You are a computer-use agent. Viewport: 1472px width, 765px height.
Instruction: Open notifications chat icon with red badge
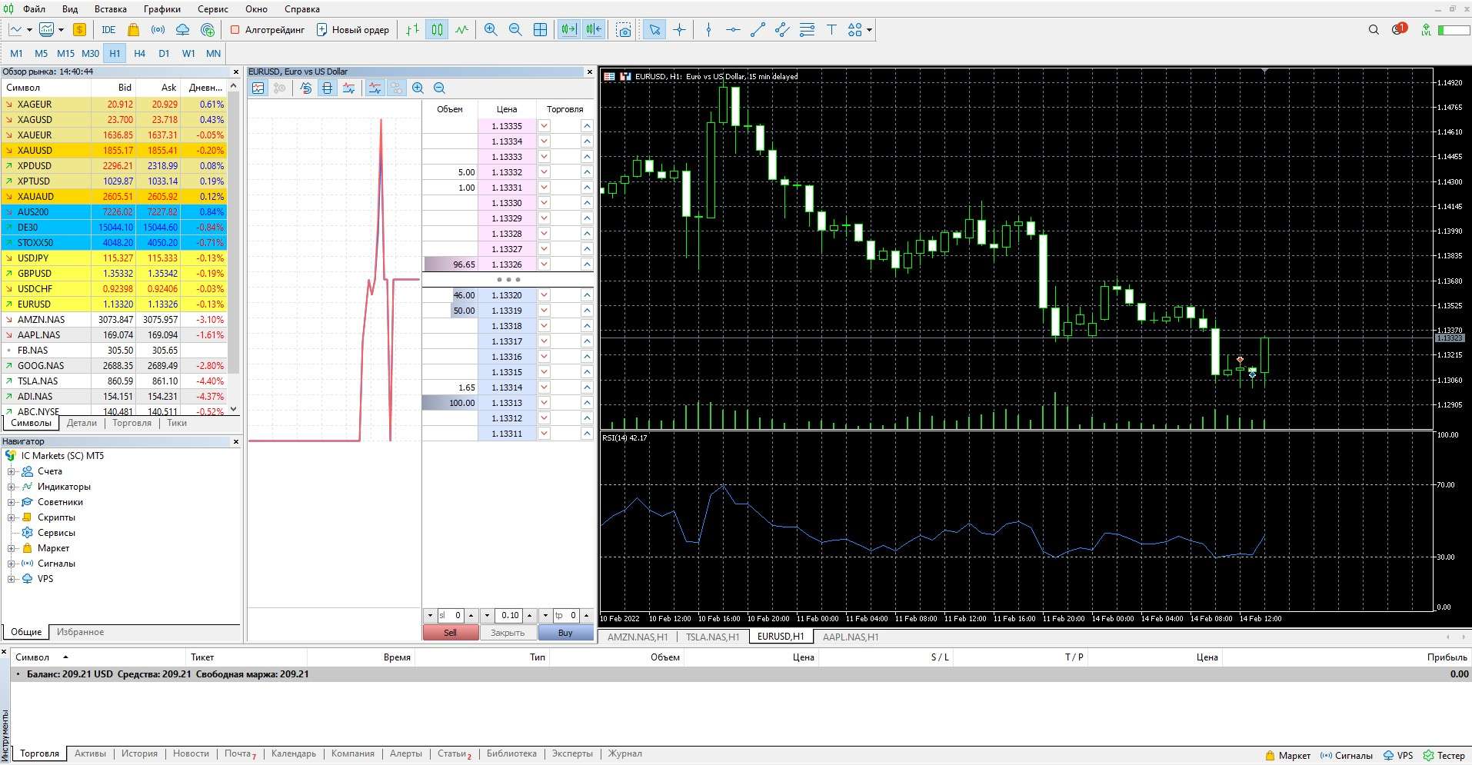point(1398,29)
